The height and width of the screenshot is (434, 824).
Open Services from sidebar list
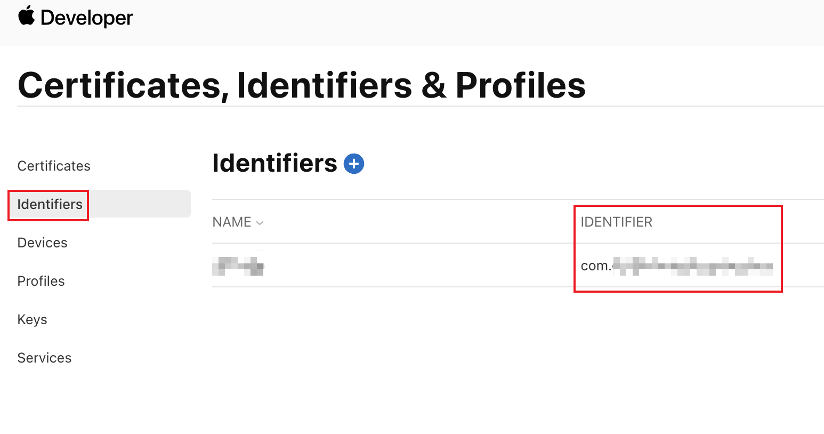(44, 358)
